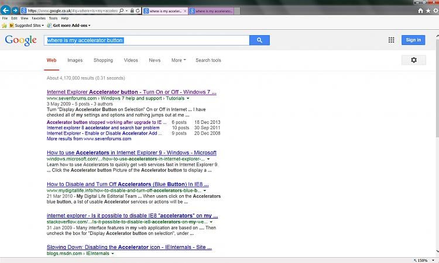Viewport: 439px width, 263px height.
Task: Expand the More search categories dropdown
Action: point(179,60)
